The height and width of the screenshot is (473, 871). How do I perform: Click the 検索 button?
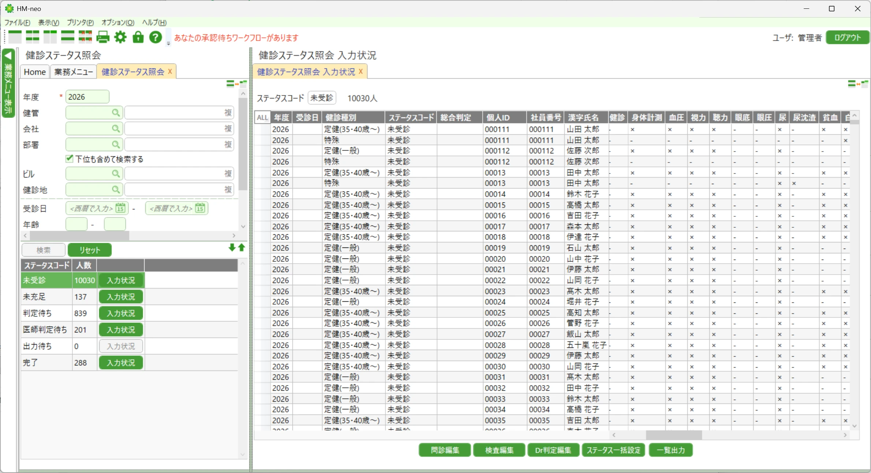pyautogui.click(x=44, y=250)
